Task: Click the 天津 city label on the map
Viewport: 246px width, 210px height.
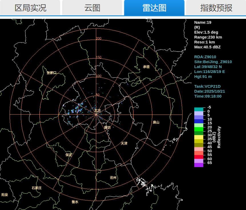Action: click(x=124, y=143)
